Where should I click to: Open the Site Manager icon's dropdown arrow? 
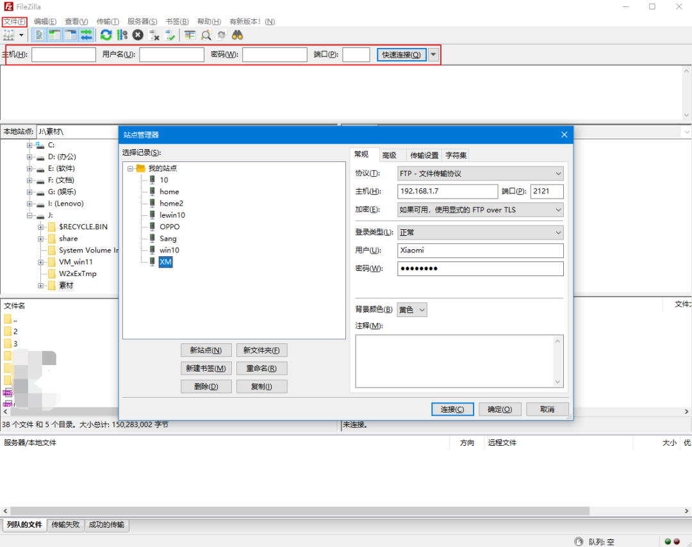click(x=21, y=35)
